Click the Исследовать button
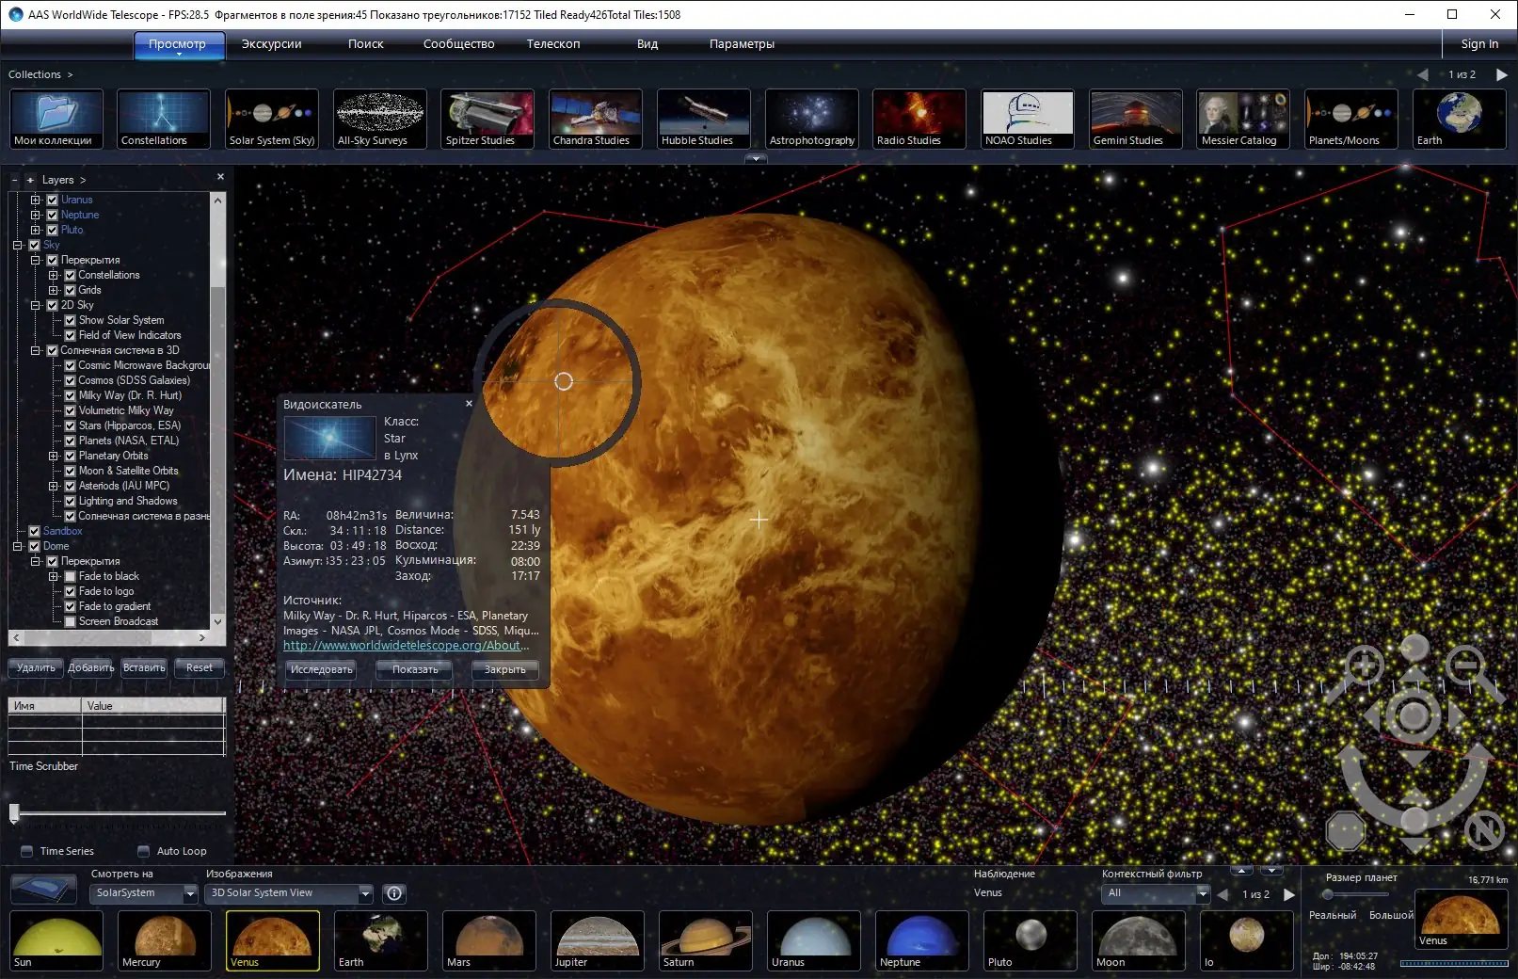1518x979 pixels. click(x=322, y=669)
